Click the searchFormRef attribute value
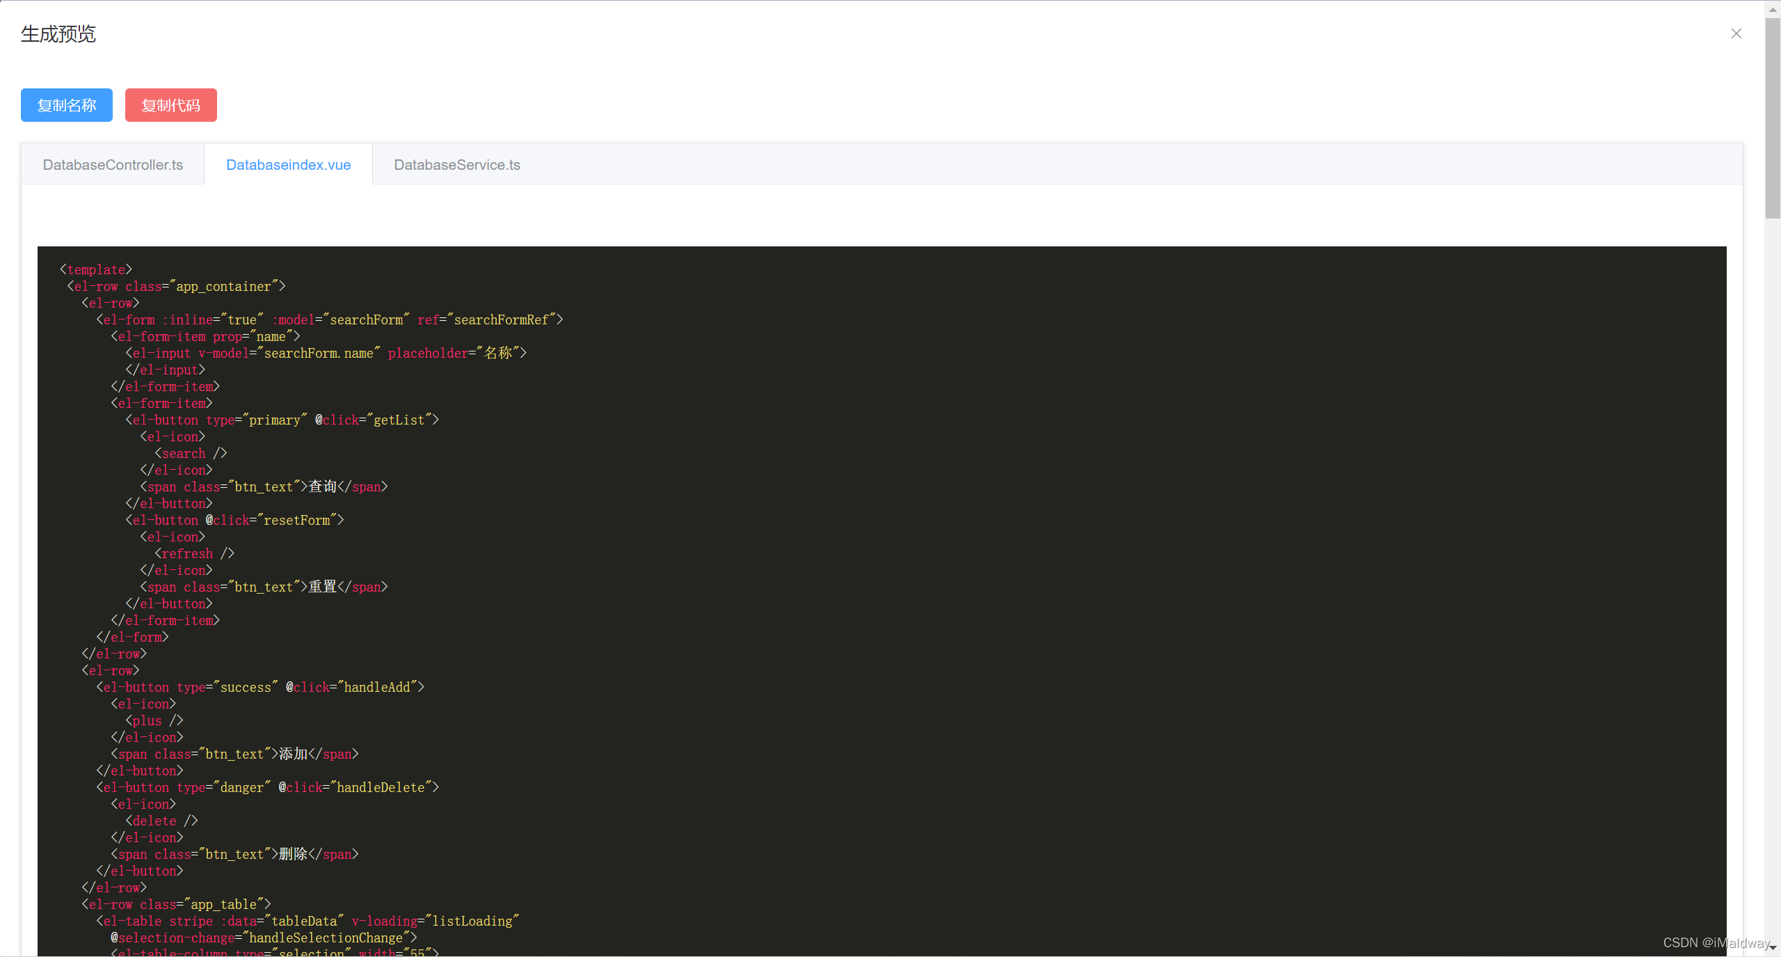The height and width of the screenshot is (957, 1781). click(x=501, y=320)
